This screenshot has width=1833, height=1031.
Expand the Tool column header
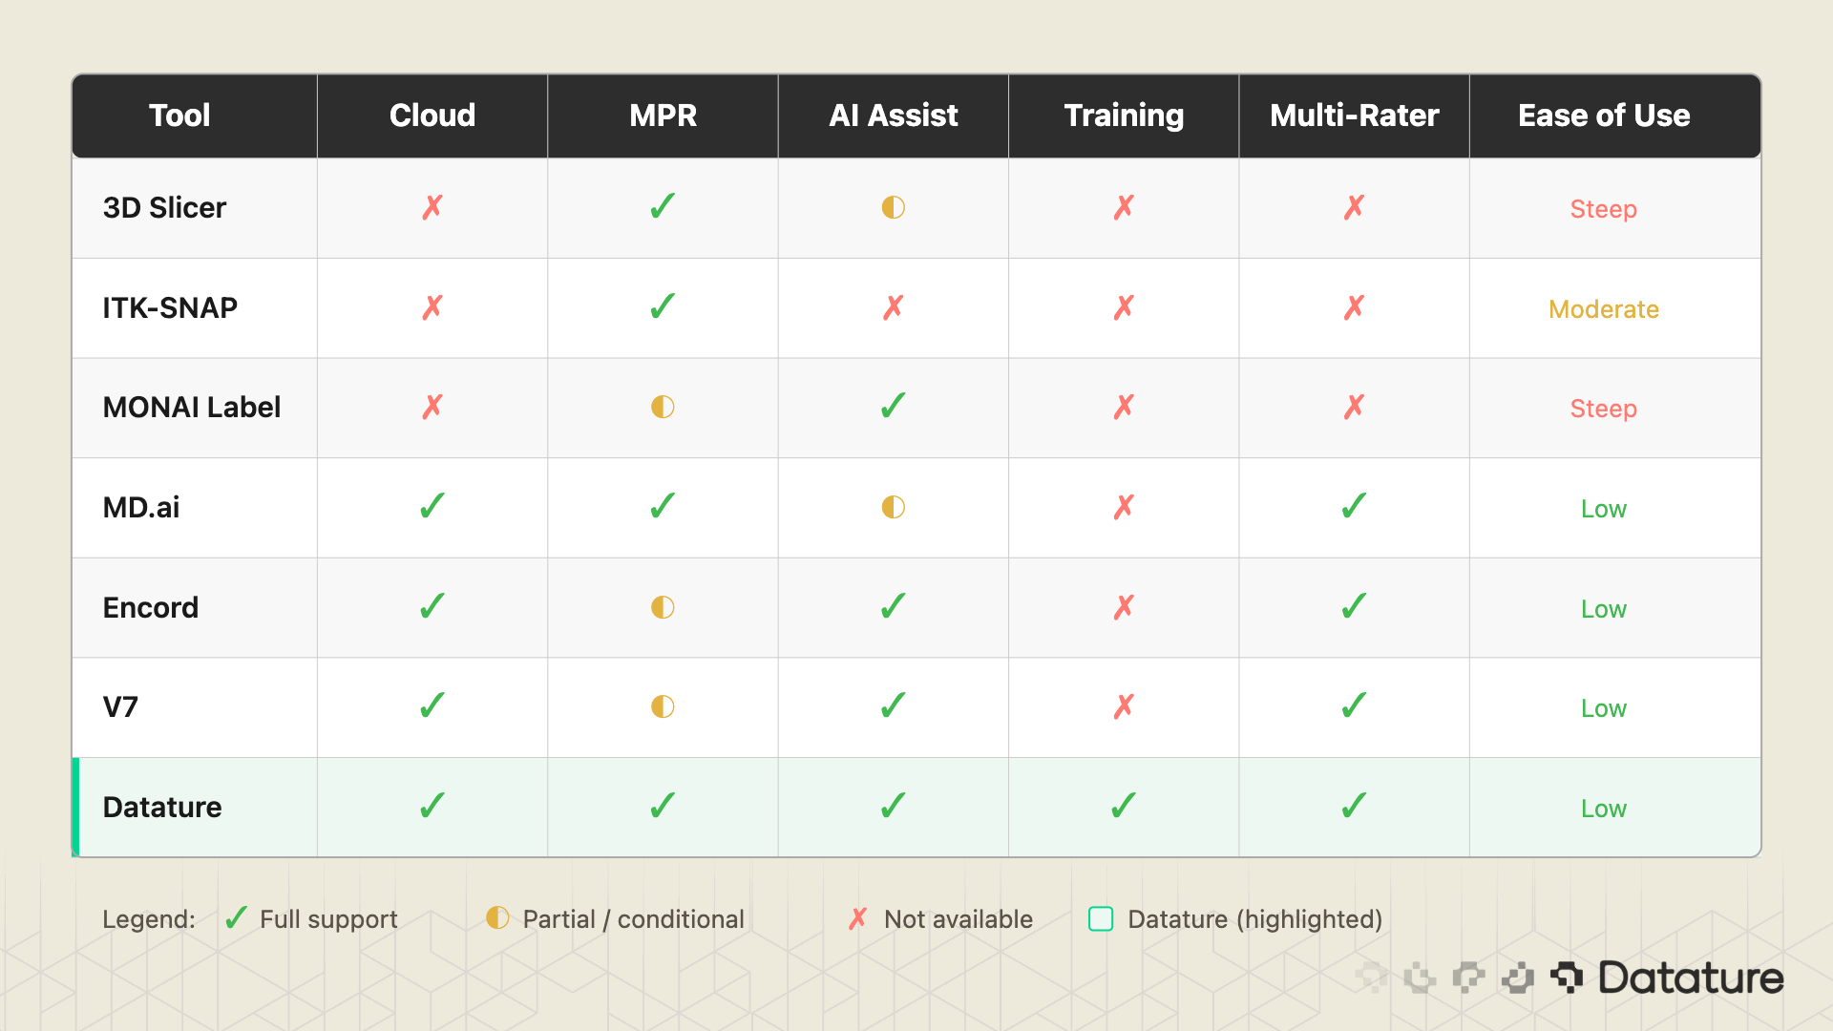[179, 116]
